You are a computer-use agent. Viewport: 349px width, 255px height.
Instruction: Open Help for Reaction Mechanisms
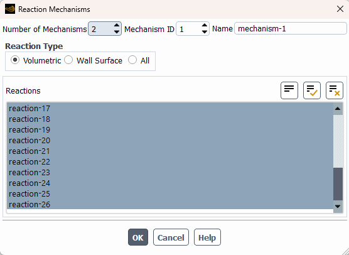point(207,237)
